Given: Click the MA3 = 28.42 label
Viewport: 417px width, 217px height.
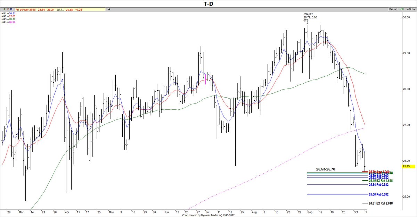Looking at the screenshot, I should pos(9,19).
